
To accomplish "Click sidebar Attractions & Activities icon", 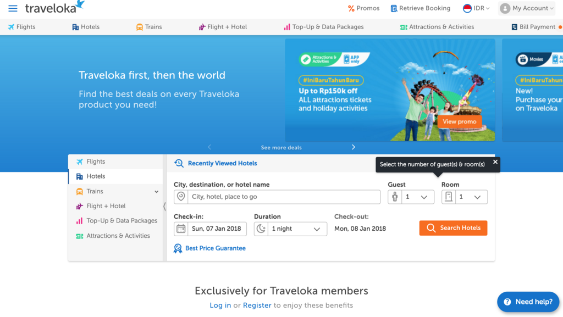I will (79, 236).
